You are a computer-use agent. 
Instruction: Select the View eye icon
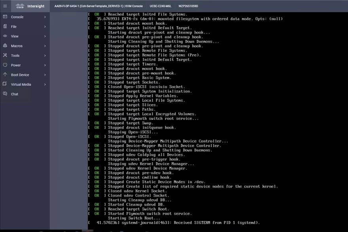pyautogui.click(x=5, y=36)
